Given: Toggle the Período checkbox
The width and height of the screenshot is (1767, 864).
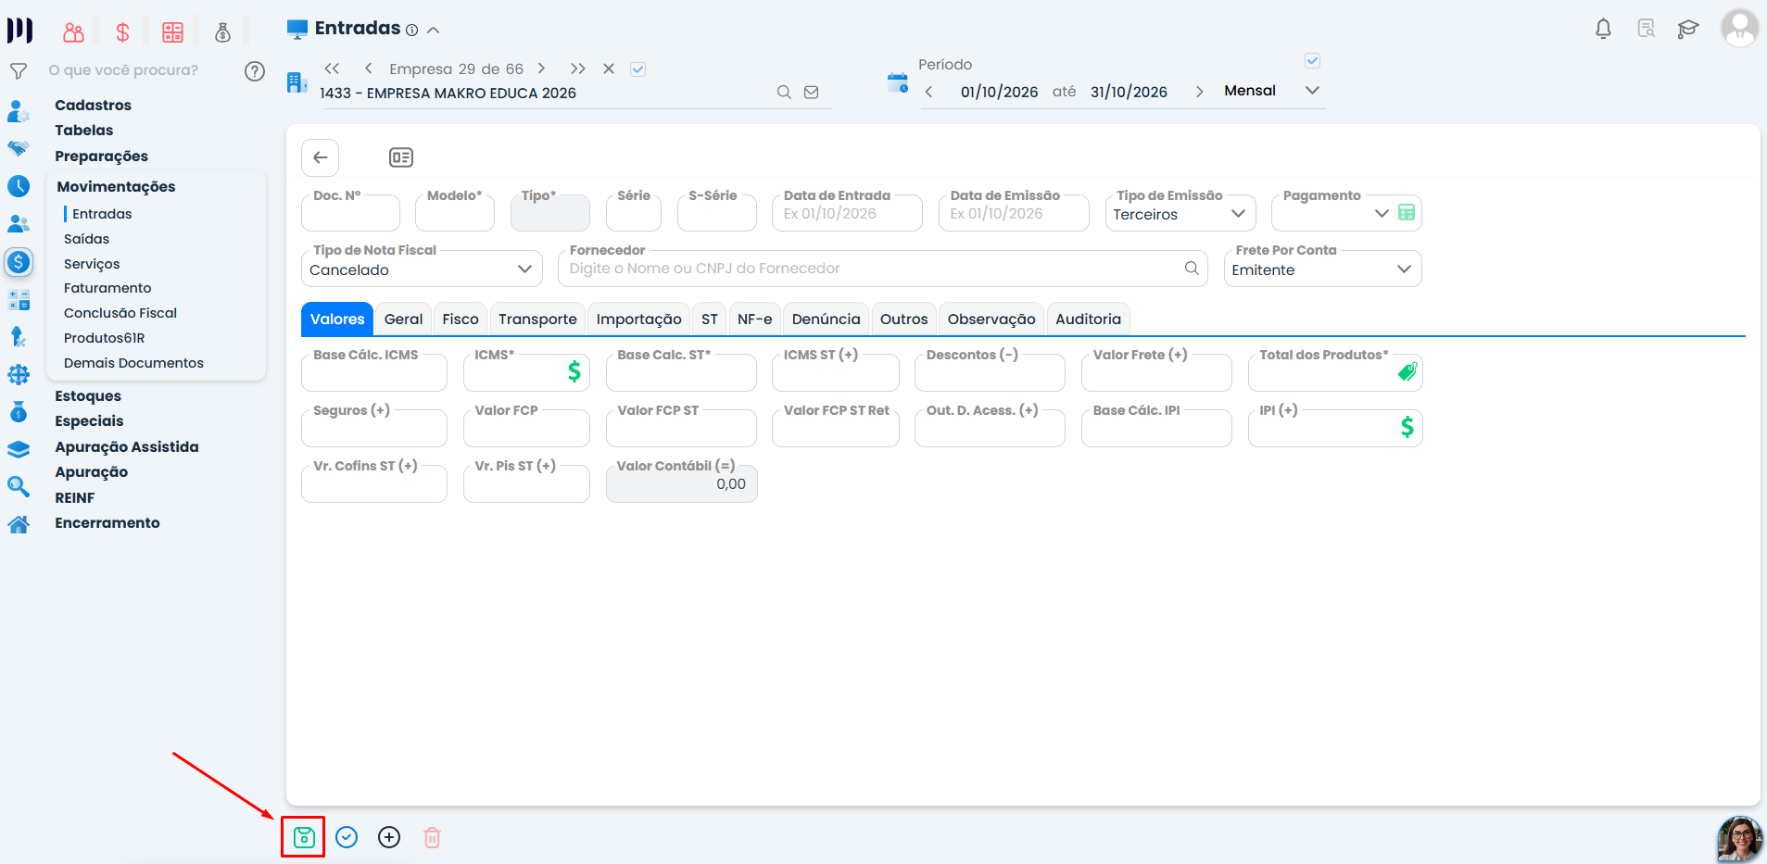Looking at the screenshot, I should click(x=1312, y=61).
